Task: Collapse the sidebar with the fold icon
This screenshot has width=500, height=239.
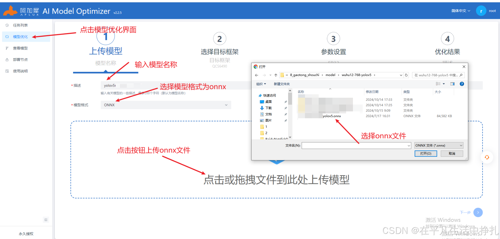Action: point(46,220)
